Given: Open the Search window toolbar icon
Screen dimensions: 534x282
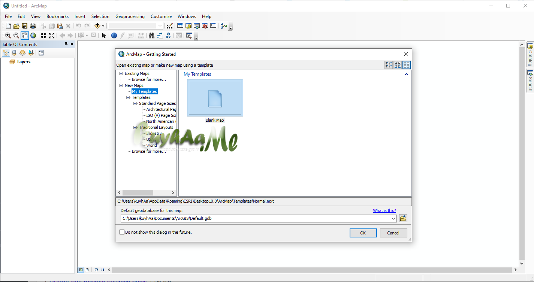Looking at the screenshot, I should pos(197,26).
